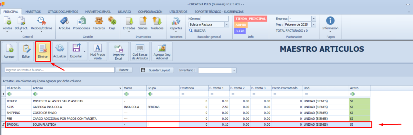413x135 pixels.
Task: Open Recibos/Cobros ribbon button
Action: tap(41, 24)
